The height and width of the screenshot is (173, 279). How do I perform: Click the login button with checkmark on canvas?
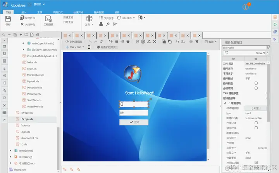tap(134, 122)
